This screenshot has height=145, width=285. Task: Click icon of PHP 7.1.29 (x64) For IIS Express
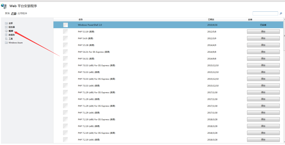click(65, 106)
